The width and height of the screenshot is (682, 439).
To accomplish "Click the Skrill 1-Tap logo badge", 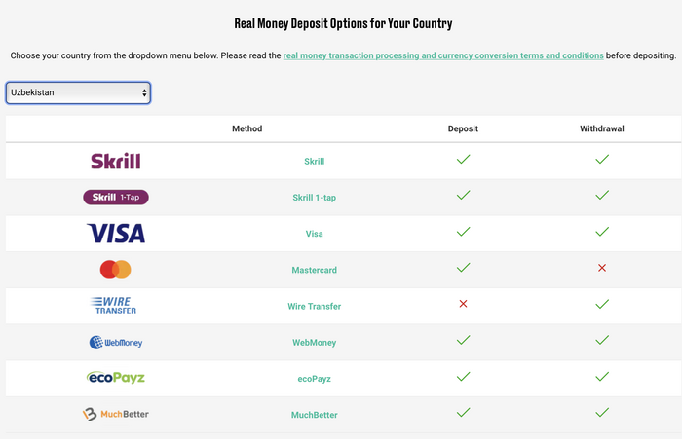I will click(116, 198).
